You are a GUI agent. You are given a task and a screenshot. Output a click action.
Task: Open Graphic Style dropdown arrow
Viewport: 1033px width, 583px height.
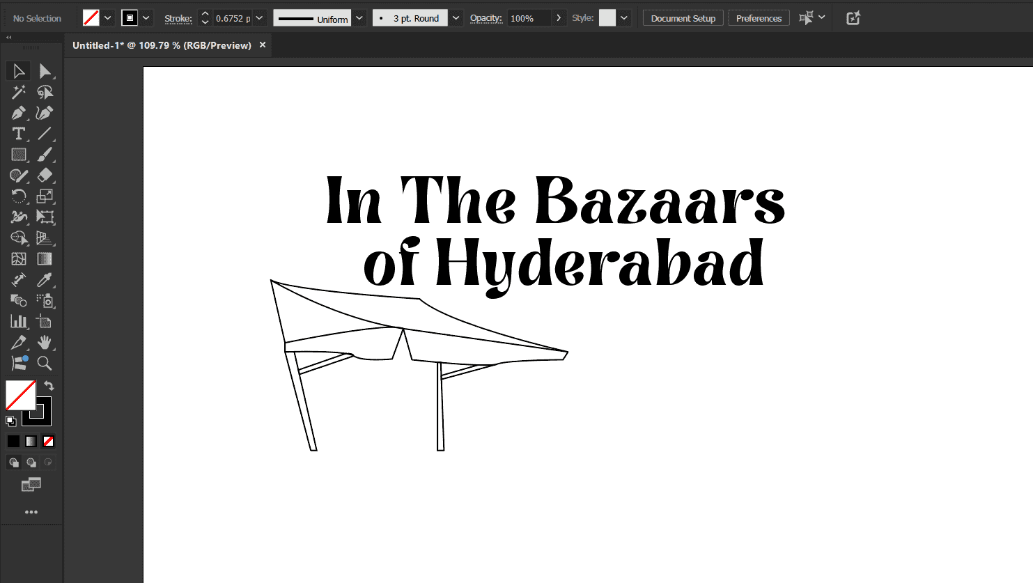624,18
